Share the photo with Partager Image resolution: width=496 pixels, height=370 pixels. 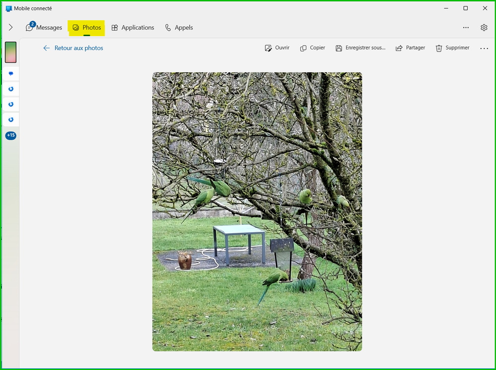pyautogui.click(x=410, y=48)
